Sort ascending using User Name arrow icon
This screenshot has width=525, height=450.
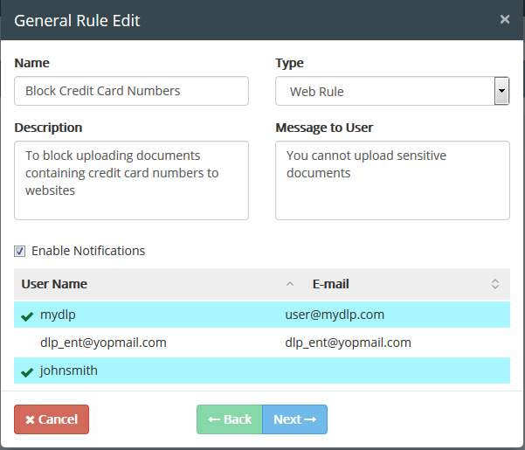click(290, 284)
